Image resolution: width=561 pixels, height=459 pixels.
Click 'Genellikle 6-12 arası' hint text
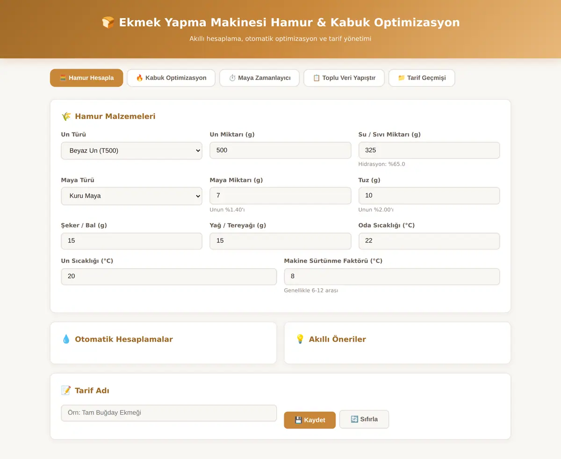click(311, 291)
